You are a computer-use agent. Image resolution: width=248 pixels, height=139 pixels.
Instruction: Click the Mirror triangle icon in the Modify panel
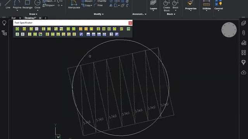[111, 5]
